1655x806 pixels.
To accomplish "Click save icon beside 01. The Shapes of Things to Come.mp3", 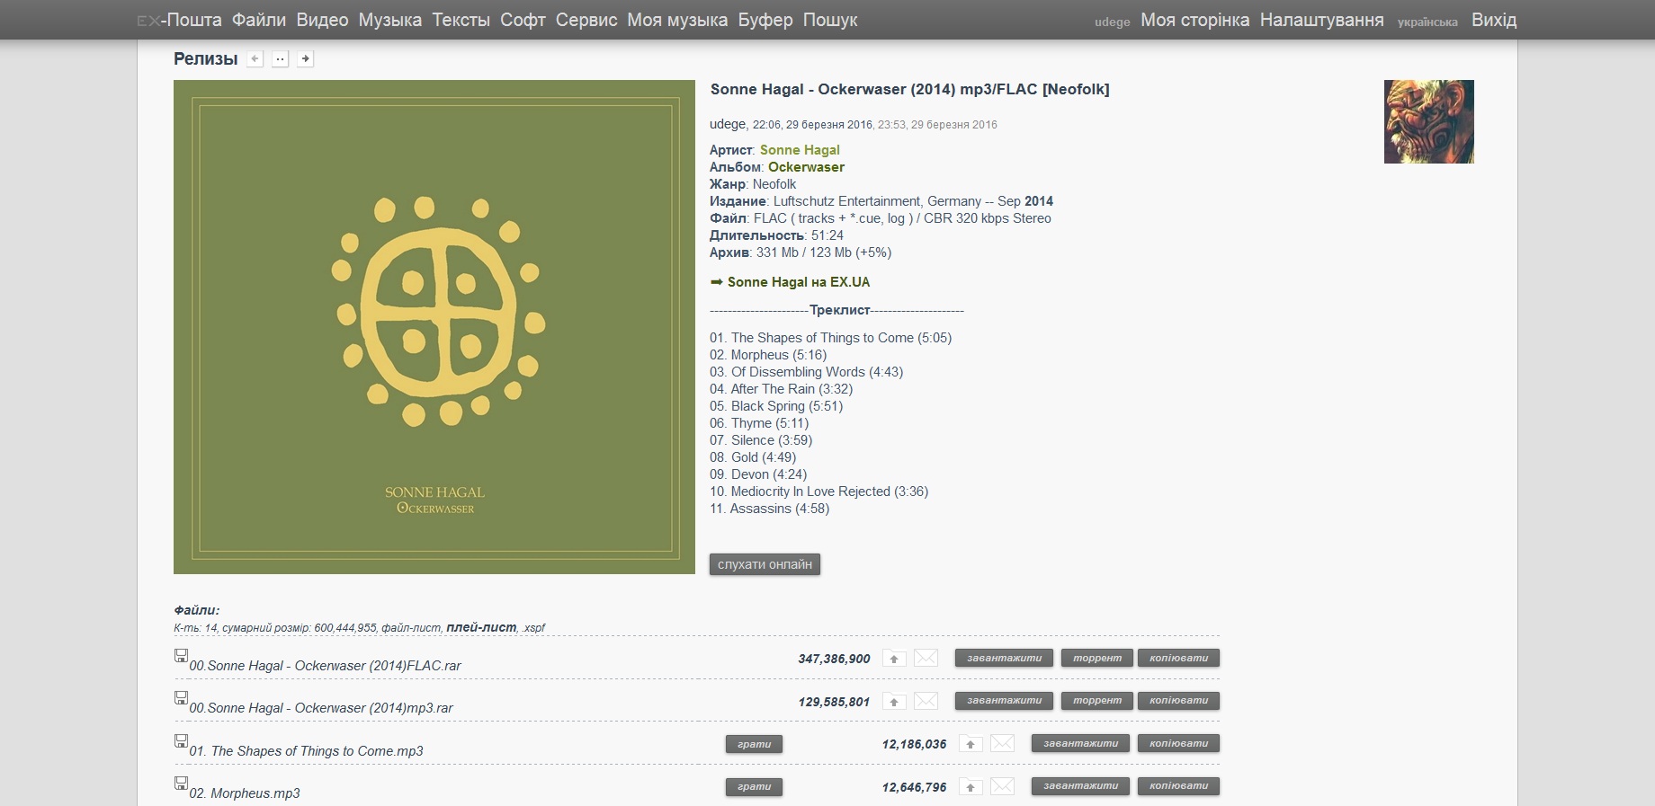I will [x=181, y=741].
